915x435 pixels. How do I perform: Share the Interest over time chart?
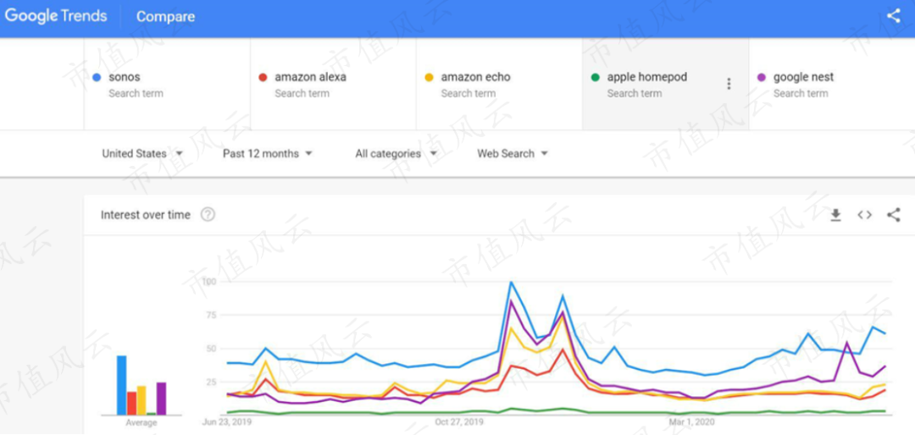click(x=893, y=215)
